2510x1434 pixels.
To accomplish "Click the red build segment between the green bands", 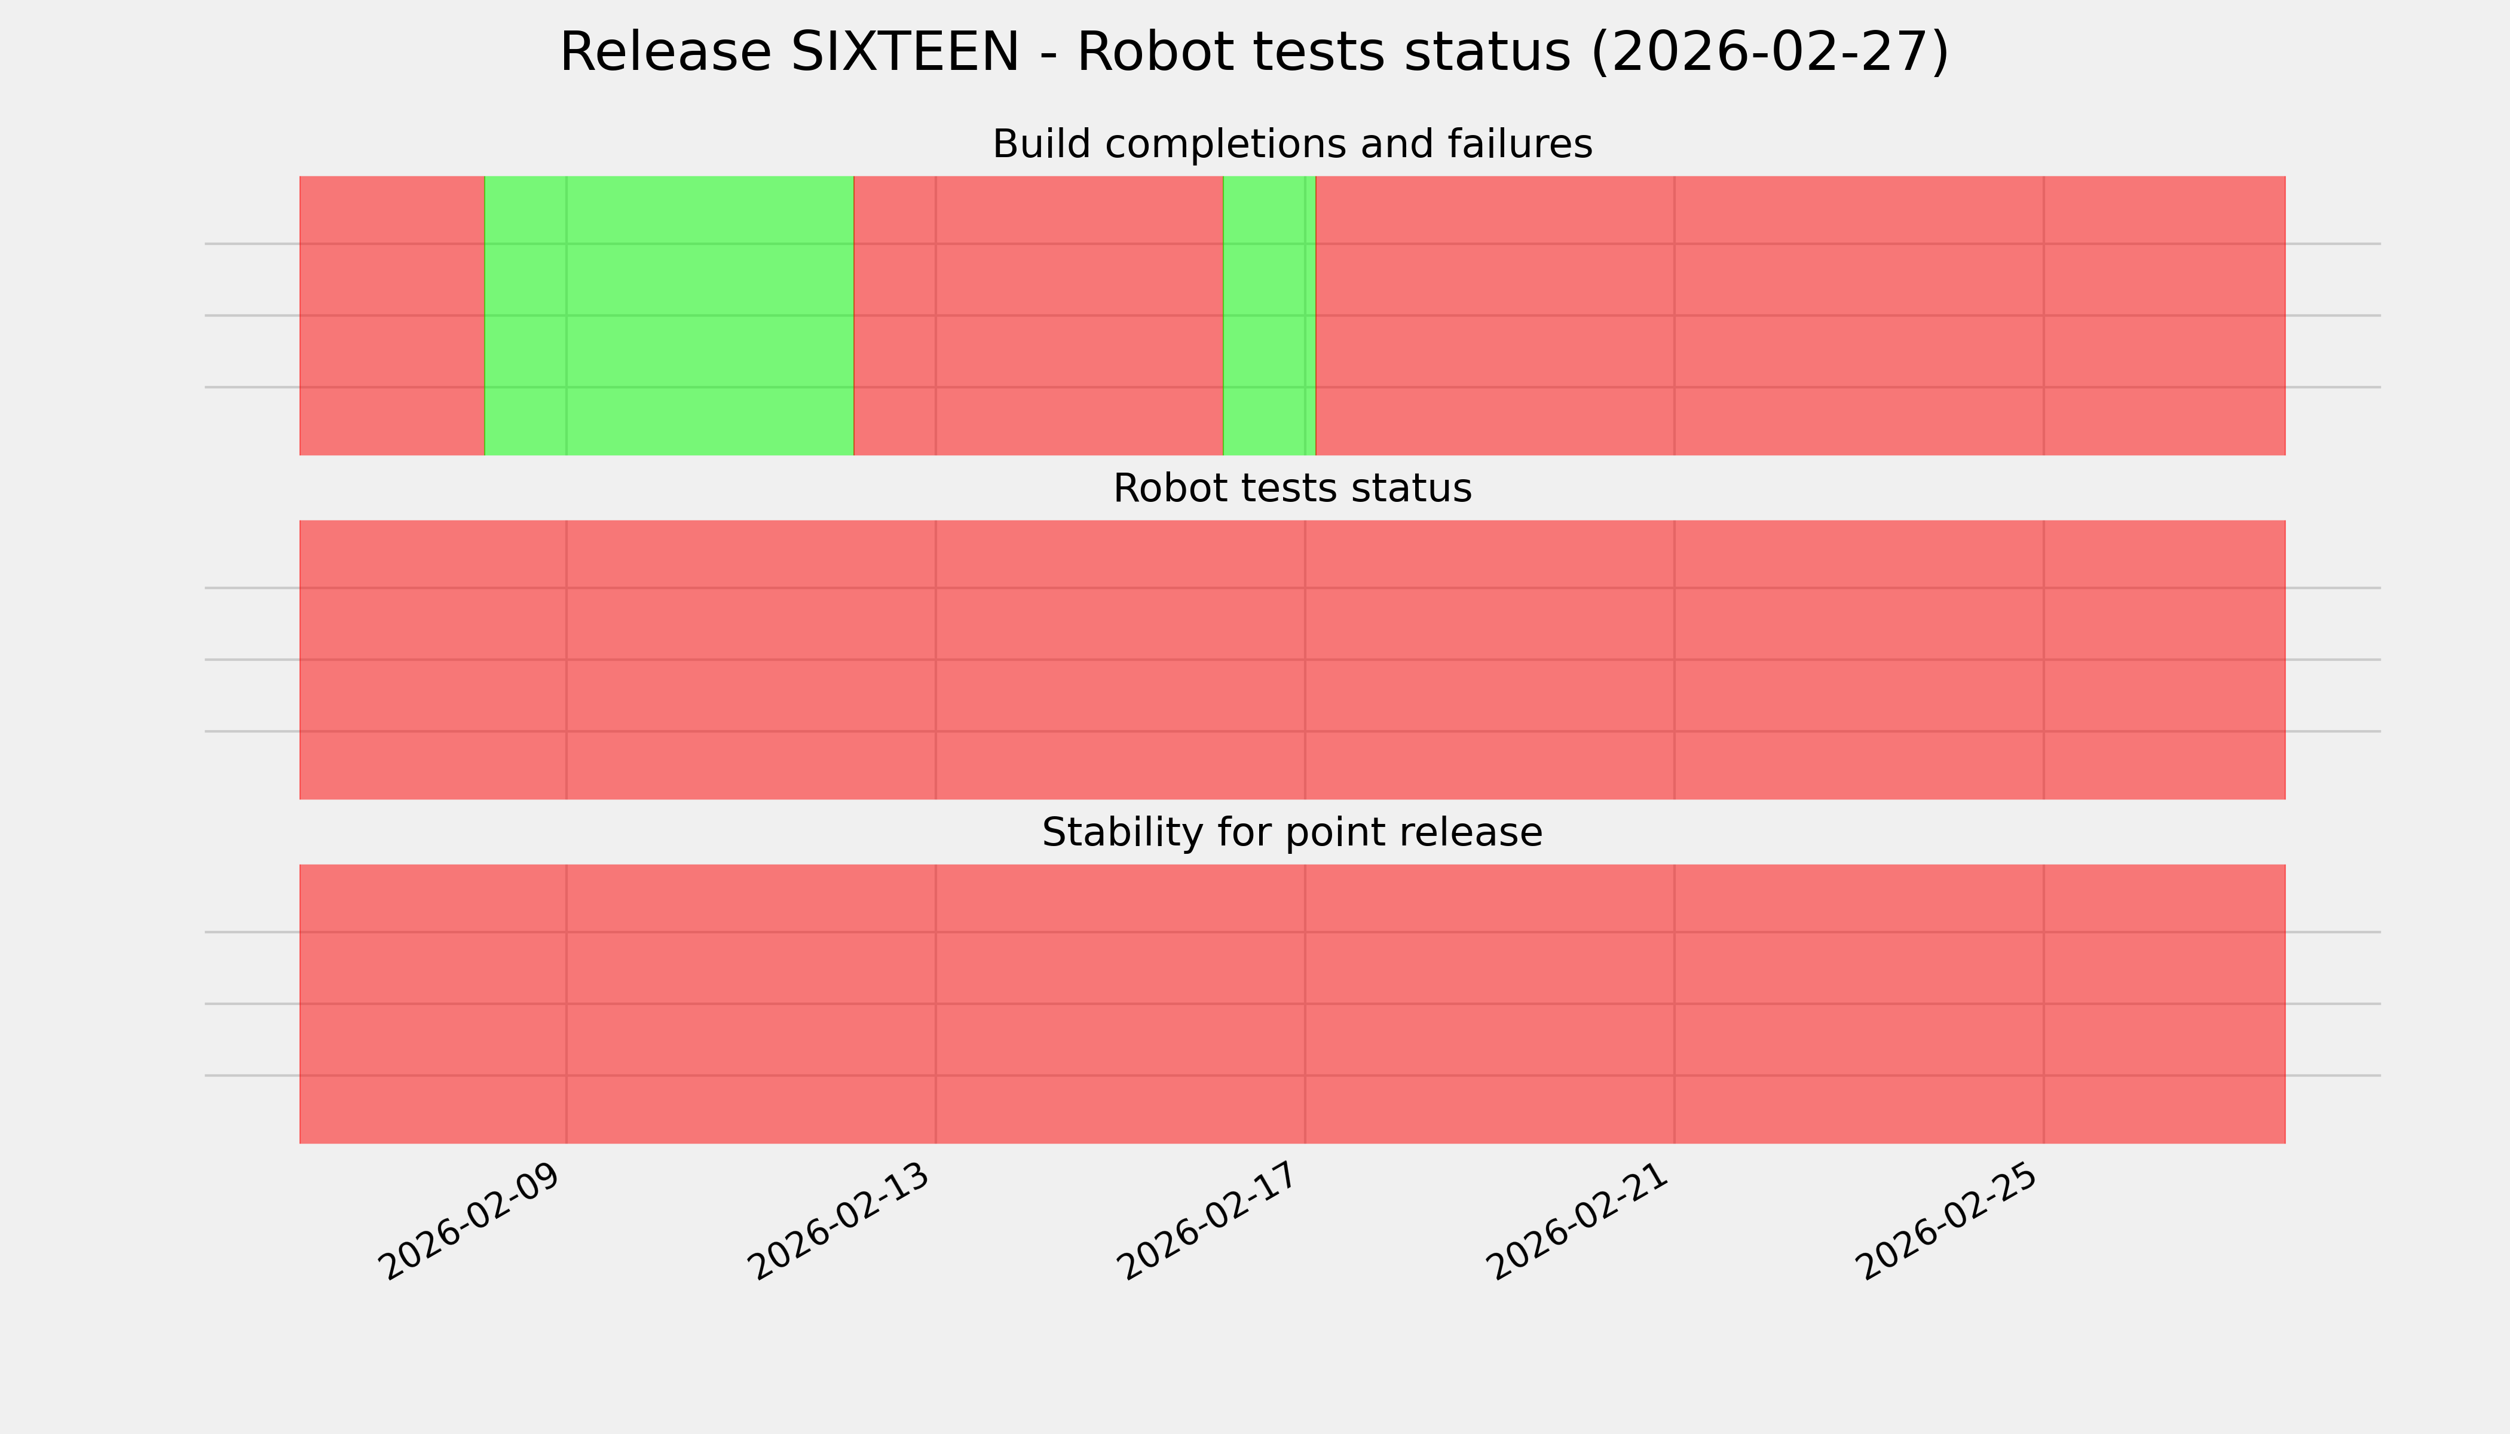I will click(1038, 315).
